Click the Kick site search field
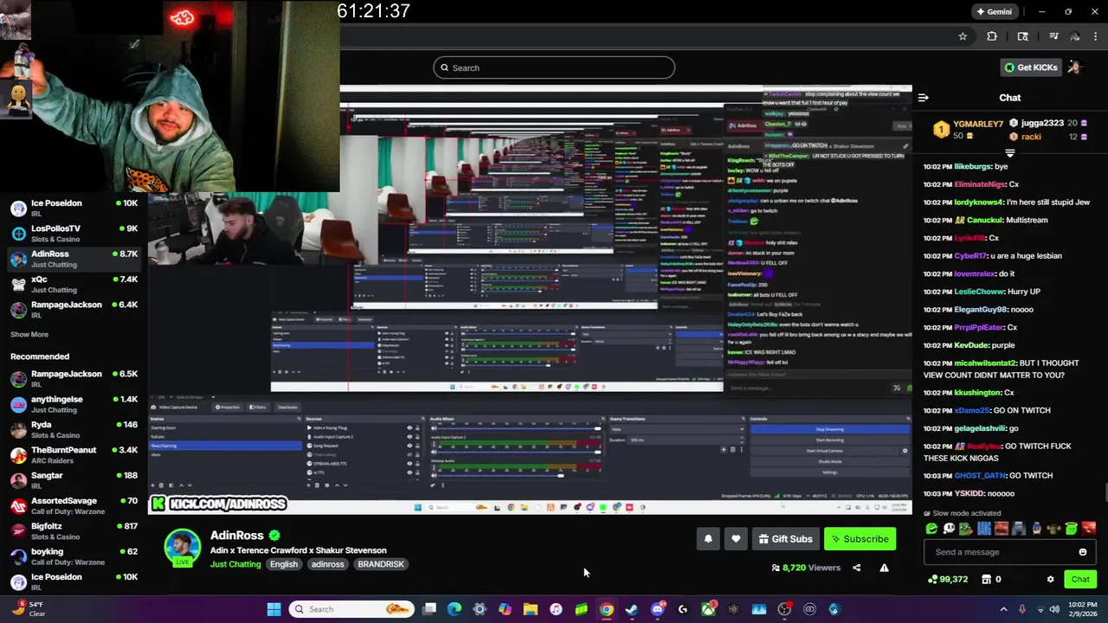 [554, 67]
